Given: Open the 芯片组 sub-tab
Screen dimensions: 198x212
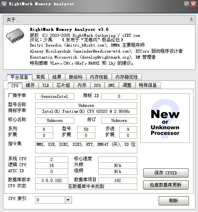Looking at the screenshot, I should (63, 85).
